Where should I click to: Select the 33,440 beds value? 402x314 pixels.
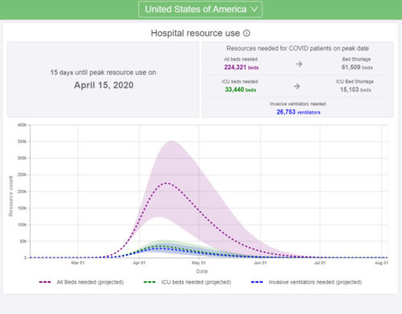(240, 89)
